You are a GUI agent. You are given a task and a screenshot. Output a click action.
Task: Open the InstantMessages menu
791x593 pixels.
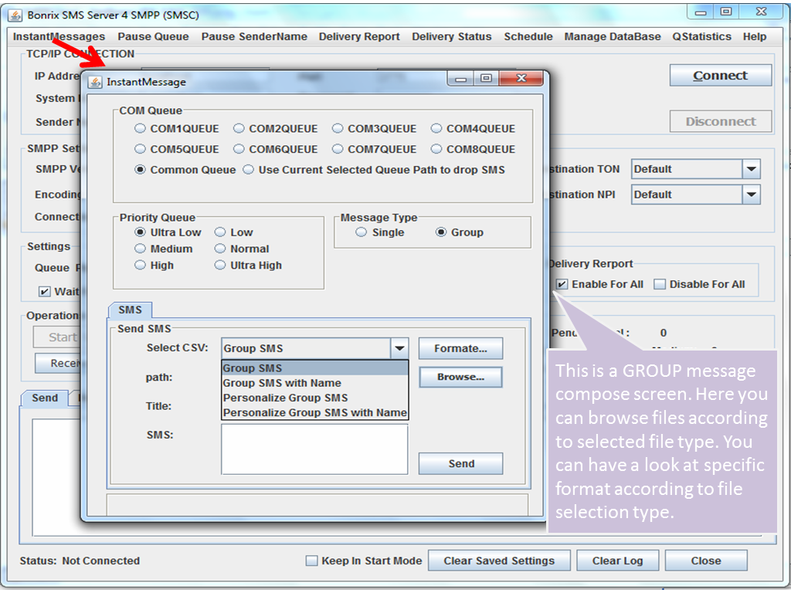coord(59,37)
